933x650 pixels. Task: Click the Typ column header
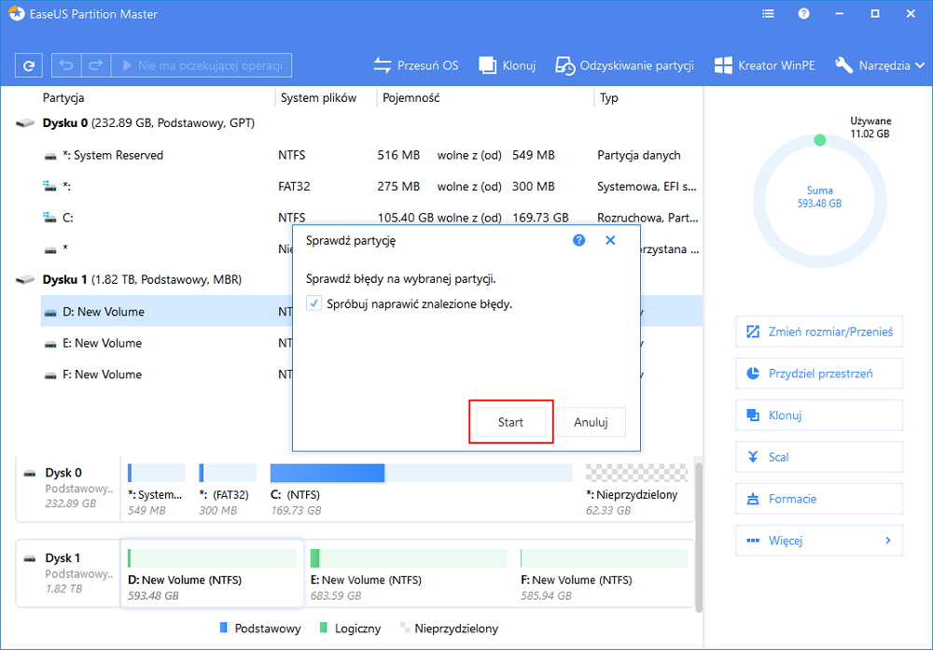(608, 98)
